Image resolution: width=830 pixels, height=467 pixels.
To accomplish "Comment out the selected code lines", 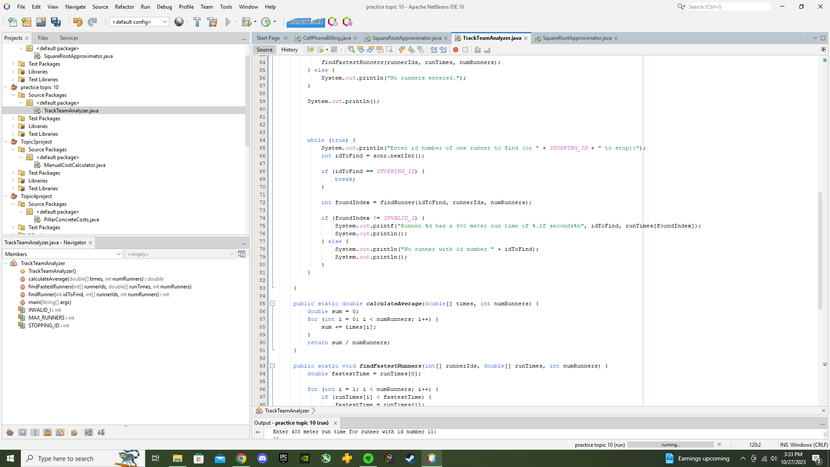I will (x=477, y=50).
